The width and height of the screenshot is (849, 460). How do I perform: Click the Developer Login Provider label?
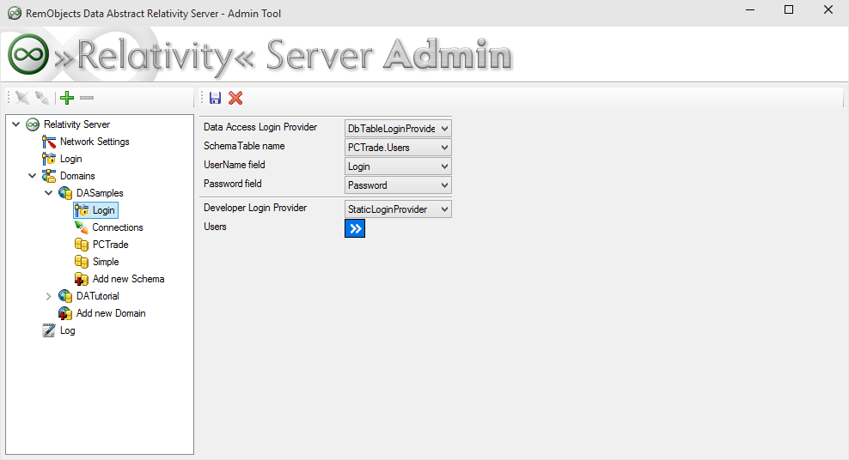click(x=255, y=208)
